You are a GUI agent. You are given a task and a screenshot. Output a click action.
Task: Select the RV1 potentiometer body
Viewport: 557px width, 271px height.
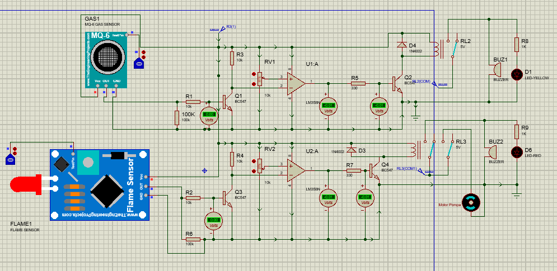coord(260,79)
